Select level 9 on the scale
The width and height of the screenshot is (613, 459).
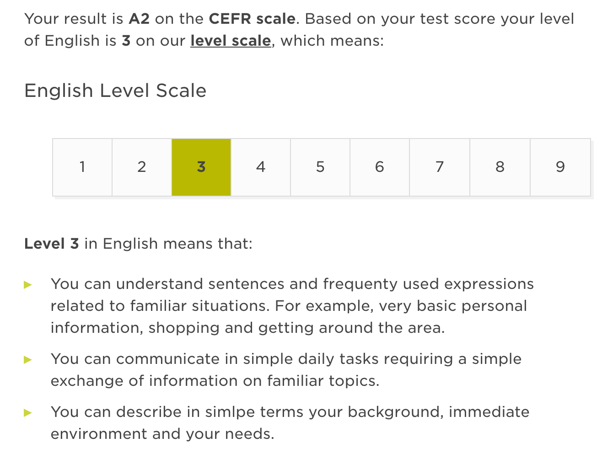[560, 167]
